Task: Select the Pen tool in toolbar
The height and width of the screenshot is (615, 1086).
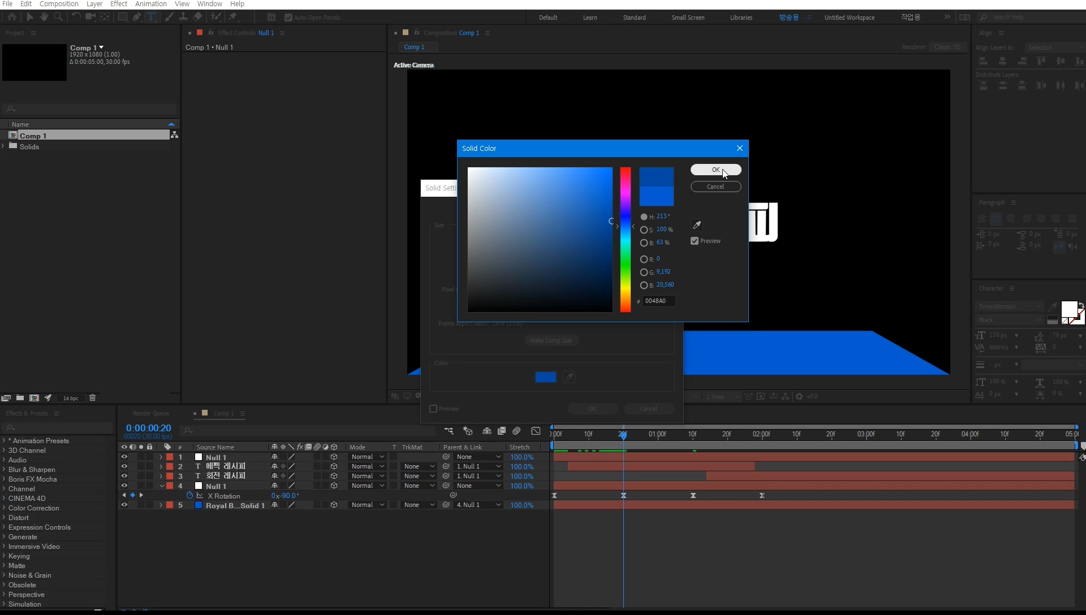Action: tap(137, 17)
